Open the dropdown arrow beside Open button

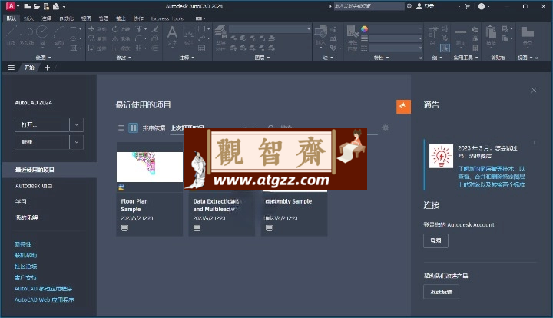point(77,124)
